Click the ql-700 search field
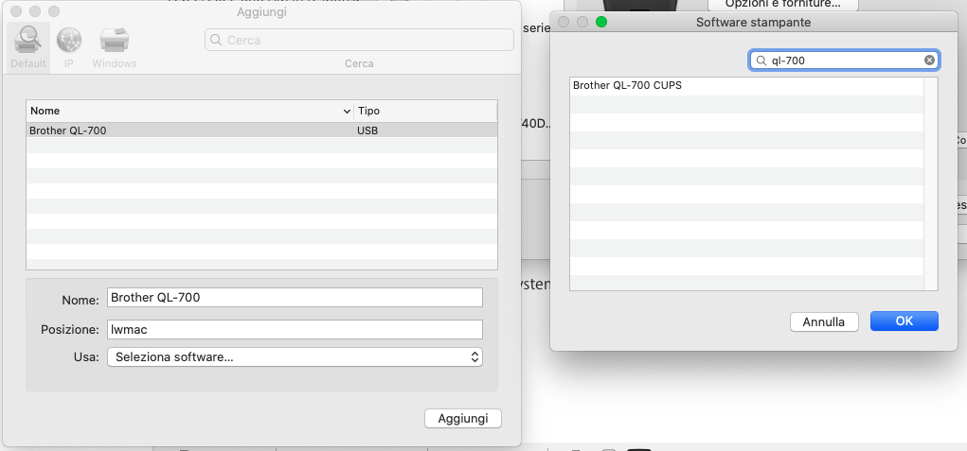Viewport: 967px width, 451px height. pos(844,61)
